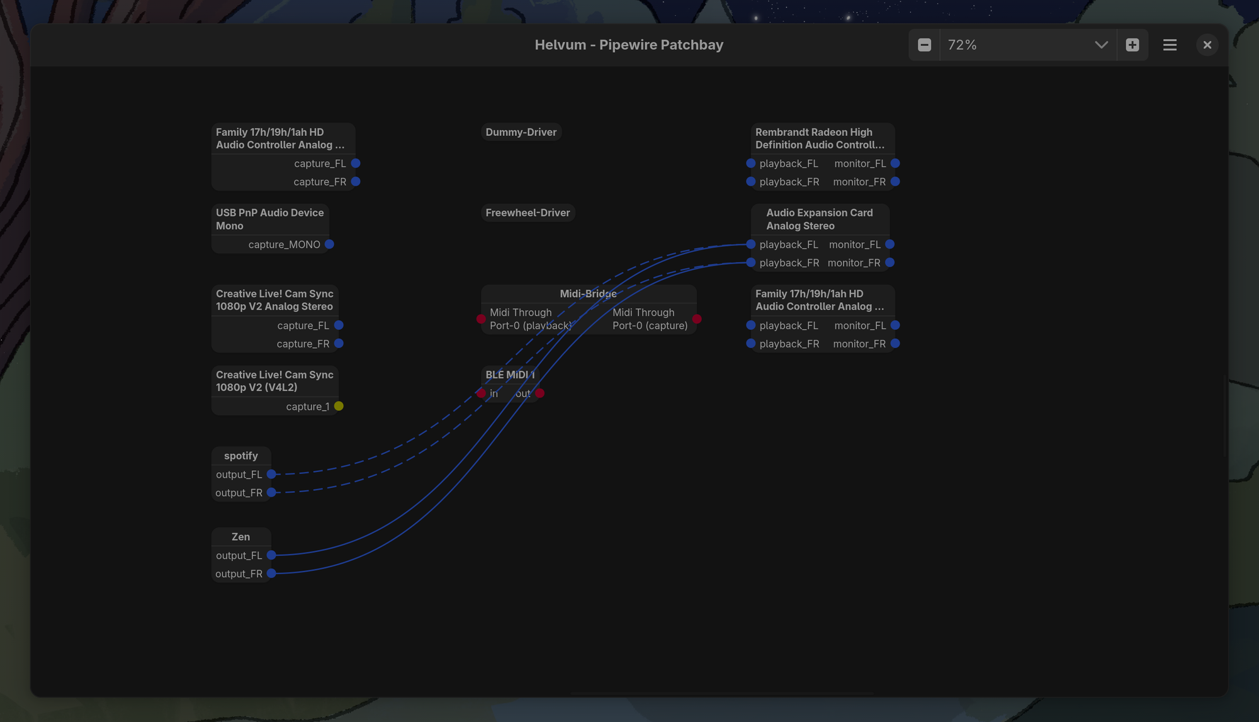Viewport: 1259px width, 722px height.
Task: Open the hamburger main menu
Action: [1170, 45]
